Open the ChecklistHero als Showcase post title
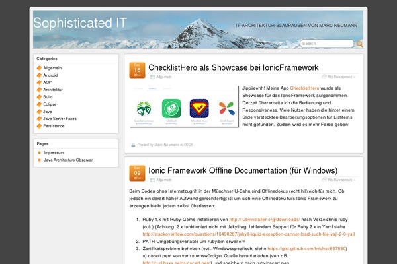This screenshot has height=264, width=397. point(234,67)
